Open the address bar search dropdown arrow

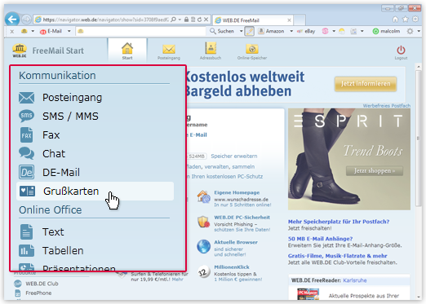coord(180,20)
